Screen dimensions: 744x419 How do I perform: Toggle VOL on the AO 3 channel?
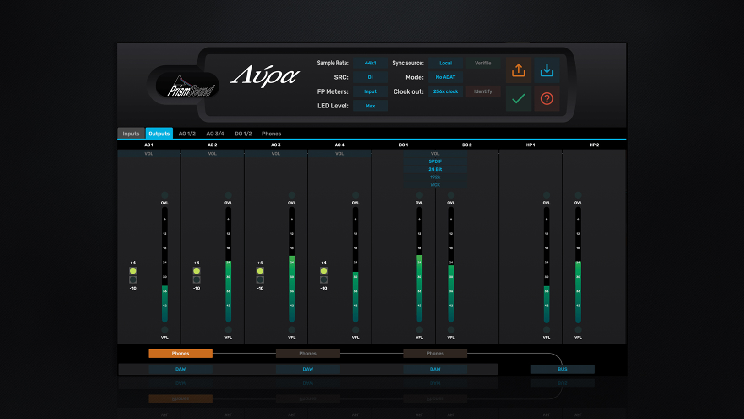[x=276, y=154]
